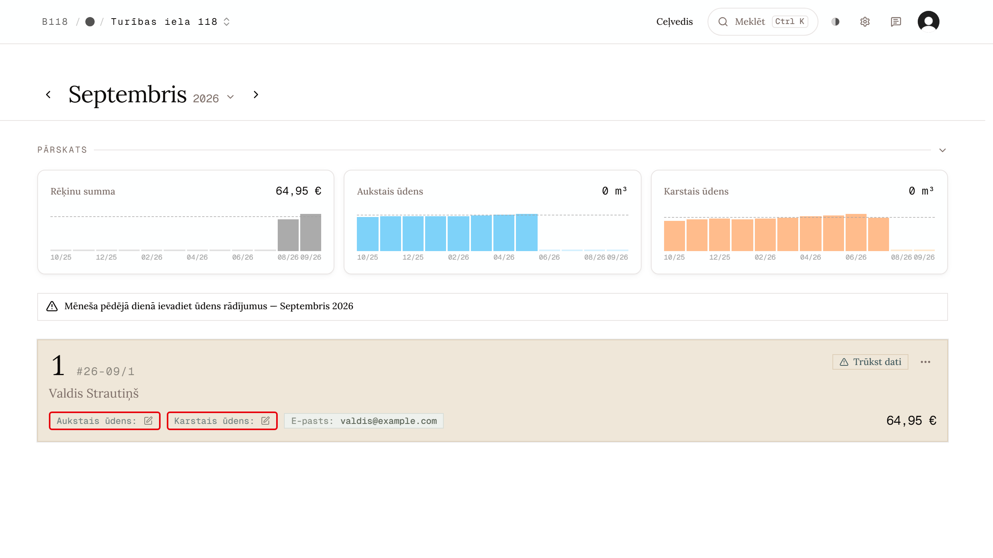Screen dimensions: 993x558
Task: Click the Trūkst dati warning badge
Action: [x=870, y=362]
